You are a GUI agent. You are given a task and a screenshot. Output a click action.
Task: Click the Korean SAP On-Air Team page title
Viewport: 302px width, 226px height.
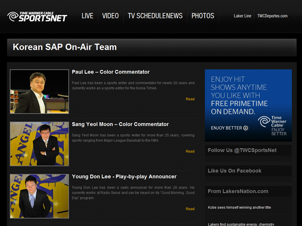click(65, 47)
